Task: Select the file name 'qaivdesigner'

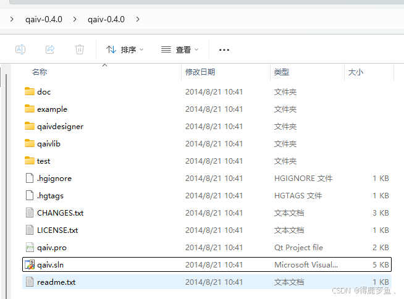Action: (60, 127)
